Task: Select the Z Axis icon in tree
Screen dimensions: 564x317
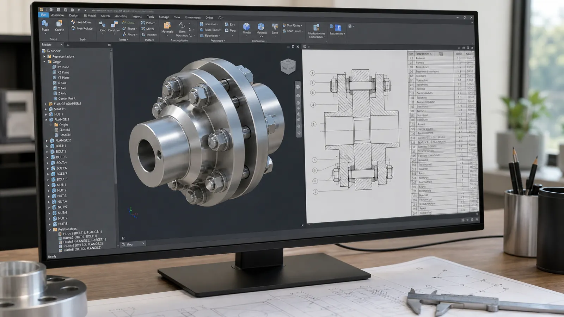Action: coord(55,93)
